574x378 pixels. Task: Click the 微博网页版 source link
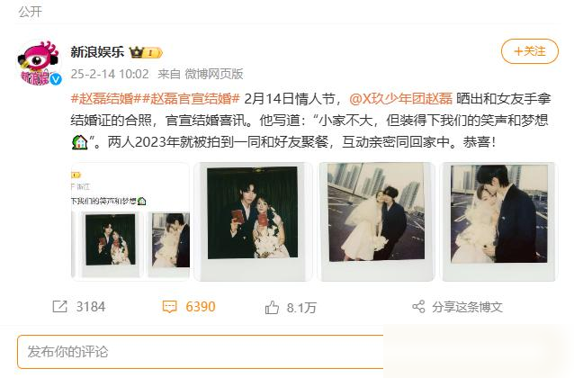[x=214, y=74]
